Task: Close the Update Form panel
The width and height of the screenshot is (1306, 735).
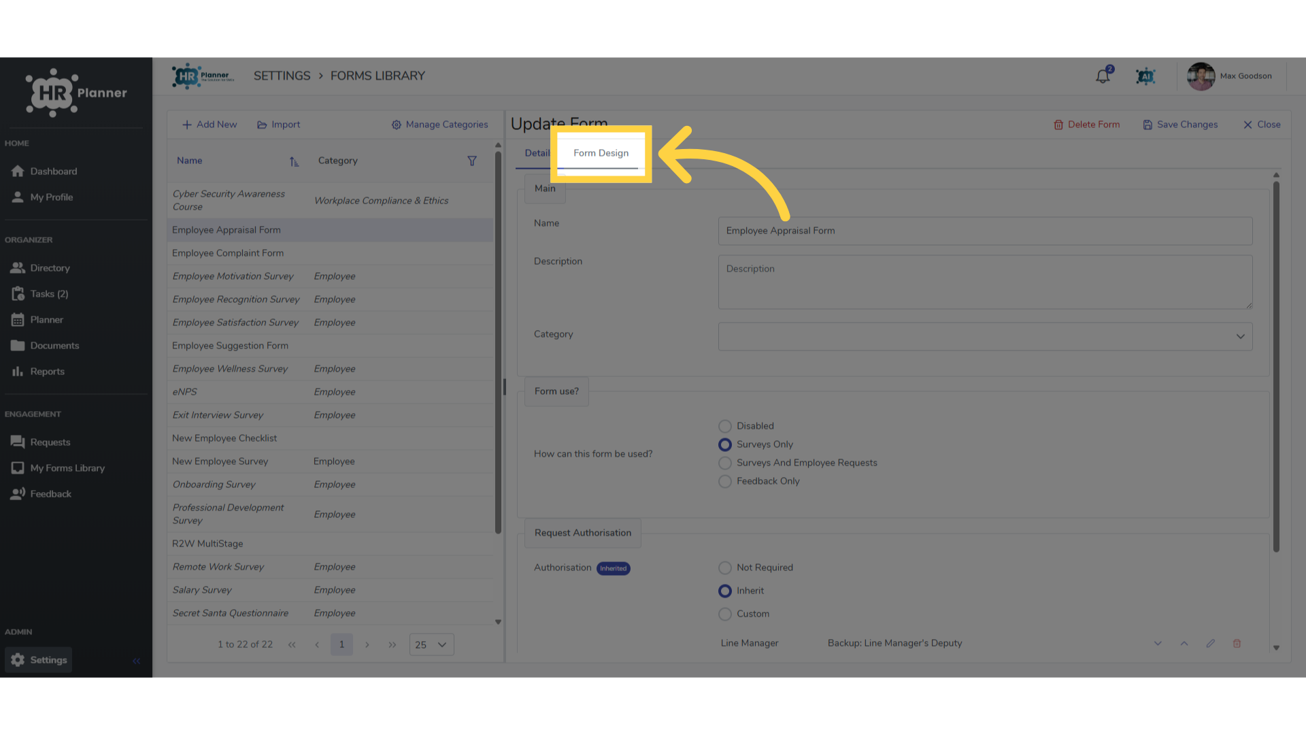Action: coord(1262,125)
